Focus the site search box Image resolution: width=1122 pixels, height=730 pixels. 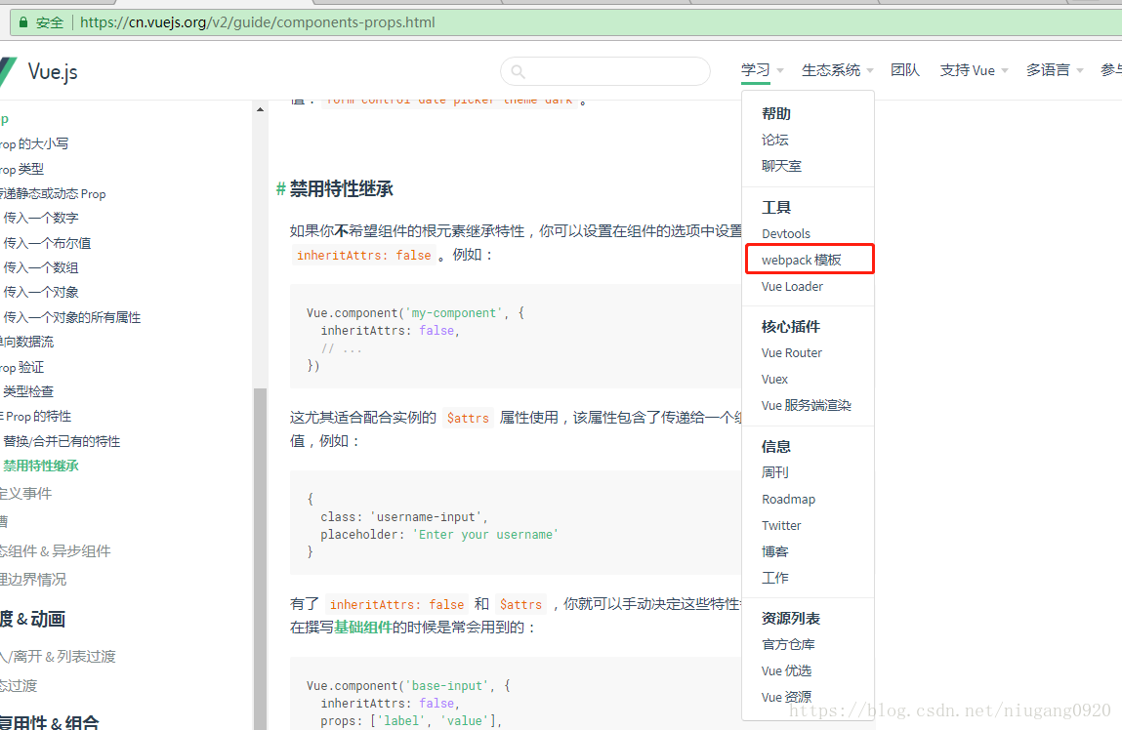605,71
